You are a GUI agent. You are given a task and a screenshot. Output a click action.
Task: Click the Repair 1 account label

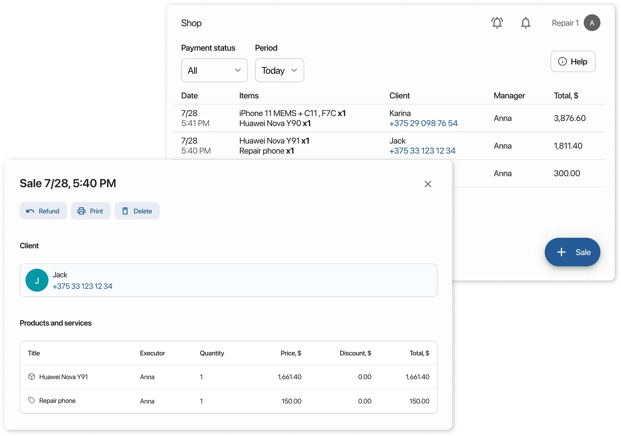pos(565,23)
